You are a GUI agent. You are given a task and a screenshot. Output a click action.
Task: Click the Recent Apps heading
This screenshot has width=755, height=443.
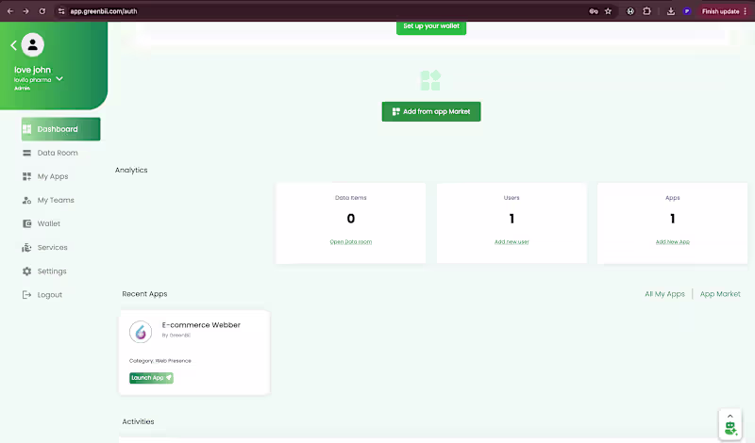(144, 294)
